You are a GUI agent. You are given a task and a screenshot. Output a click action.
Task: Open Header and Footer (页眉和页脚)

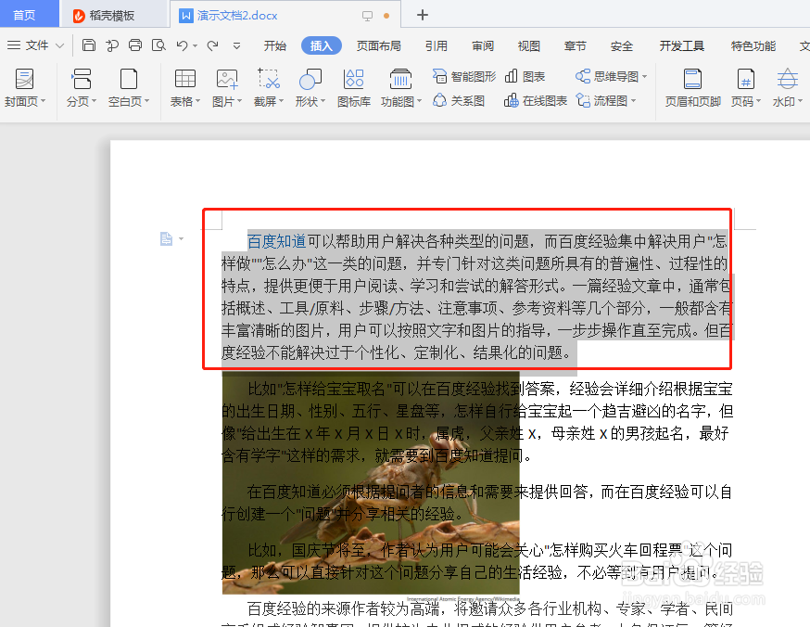[692, 88]
